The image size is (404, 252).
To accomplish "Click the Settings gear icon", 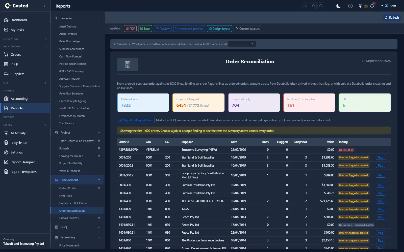I will (x=6, y=152).
